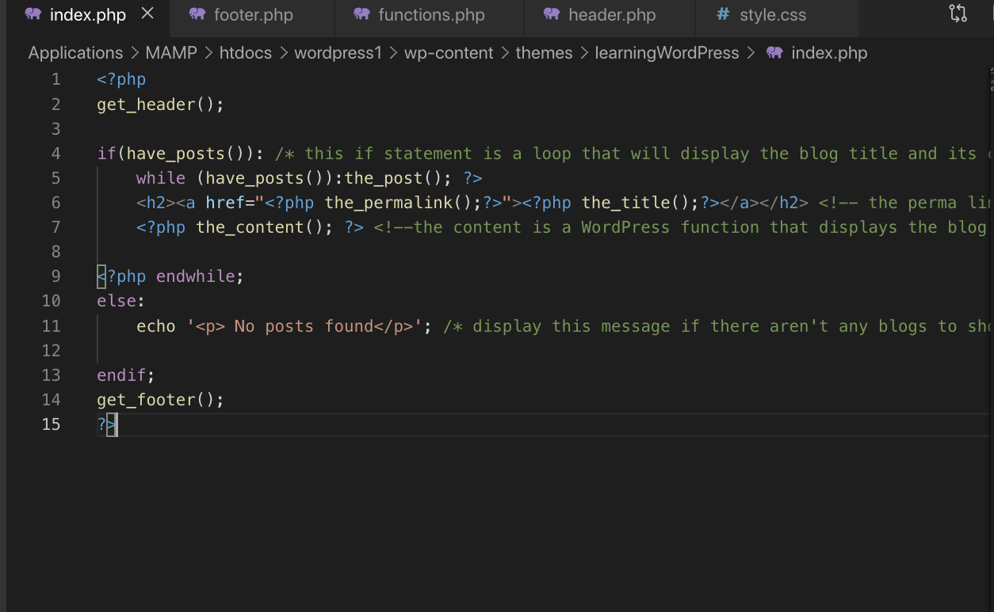The width and height of the screenshot is (994, 612).
Task: Click the comment on line 4
Action: (x=634, y=154)
